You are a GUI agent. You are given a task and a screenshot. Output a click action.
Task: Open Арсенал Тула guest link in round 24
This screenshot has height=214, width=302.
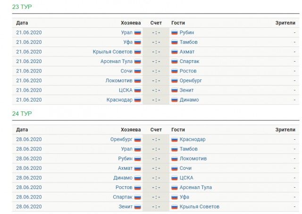(x=196, y=187)
